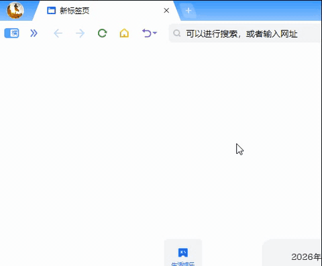Open the blue bookmark-style tile icon
Screen dimensions: 322x266
183,253
